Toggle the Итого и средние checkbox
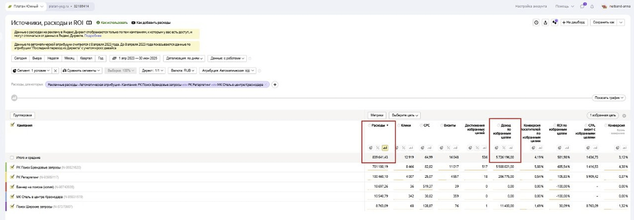634x220 pixels. point(12,157)
